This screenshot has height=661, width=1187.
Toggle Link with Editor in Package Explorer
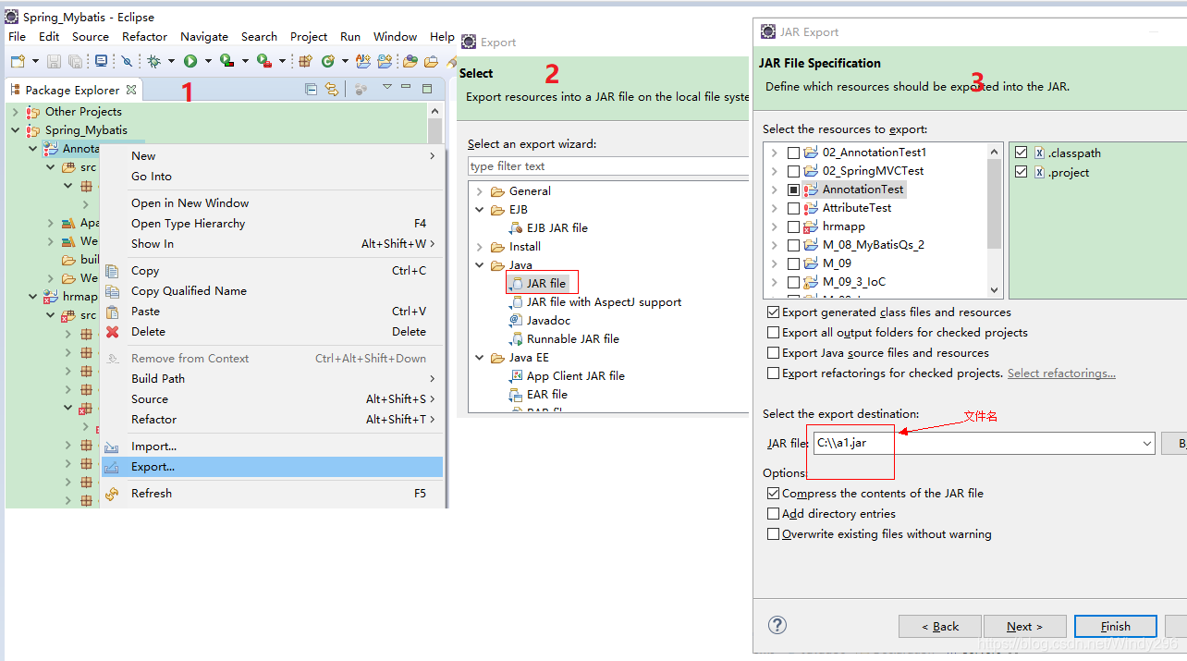(x=331, y=90)
